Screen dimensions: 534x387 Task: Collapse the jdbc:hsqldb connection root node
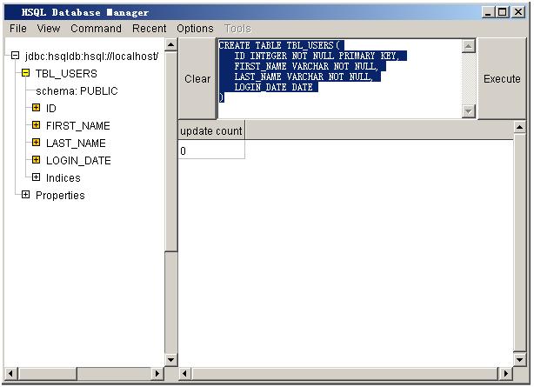point(15,56)
